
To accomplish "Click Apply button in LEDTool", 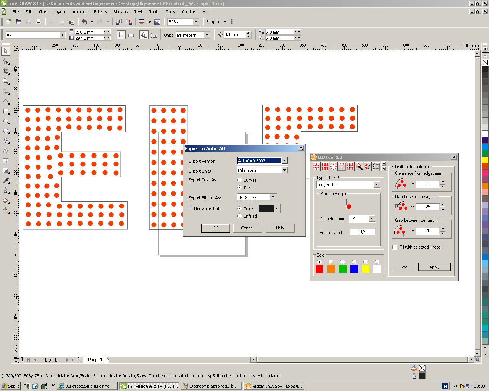I will (434, 267).
